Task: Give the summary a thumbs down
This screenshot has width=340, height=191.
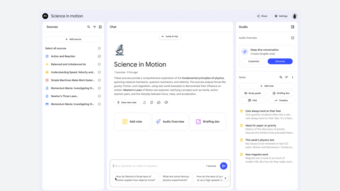Action: point(166,102)
